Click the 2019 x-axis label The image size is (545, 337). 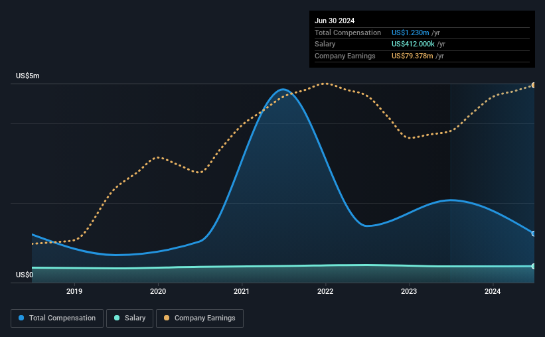point(74,291)
